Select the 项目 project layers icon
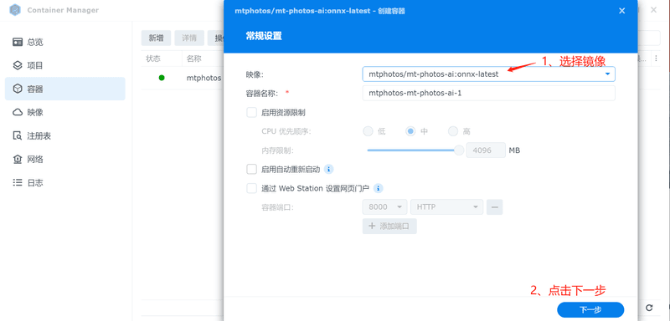 pos(17,66)
